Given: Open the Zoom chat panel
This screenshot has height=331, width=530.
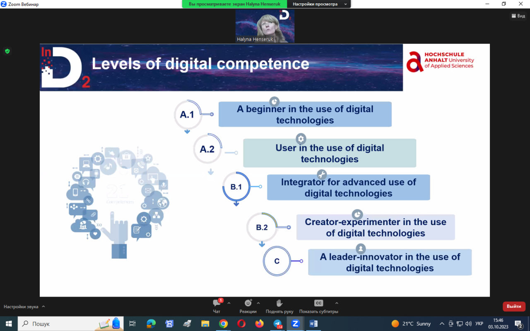Looking at the screenshot, I should pos(217,306).
